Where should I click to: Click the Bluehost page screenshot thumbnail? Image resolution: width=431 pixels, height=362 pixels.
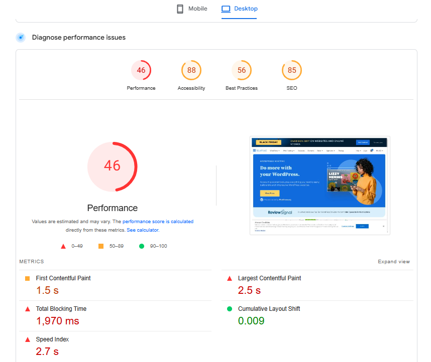(319, 186)
